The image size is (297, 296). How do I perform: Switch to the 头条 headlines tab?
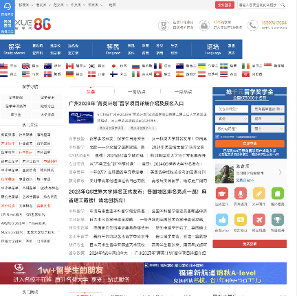pyautogui.click(x=91, y=92)
